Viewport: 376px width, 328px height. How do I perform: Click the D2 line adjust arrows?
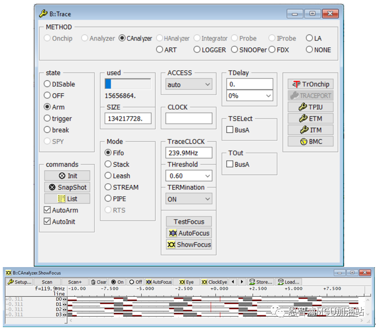click(x=65, y=310)
